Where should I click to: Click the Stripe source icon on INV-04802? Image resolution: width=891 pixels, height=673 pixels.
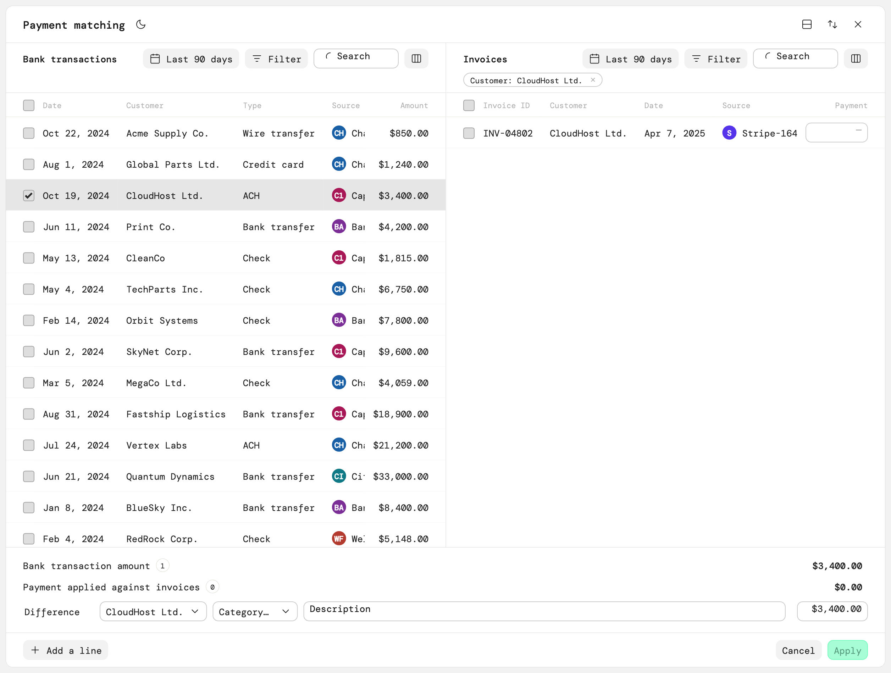(x=729, y=133)
